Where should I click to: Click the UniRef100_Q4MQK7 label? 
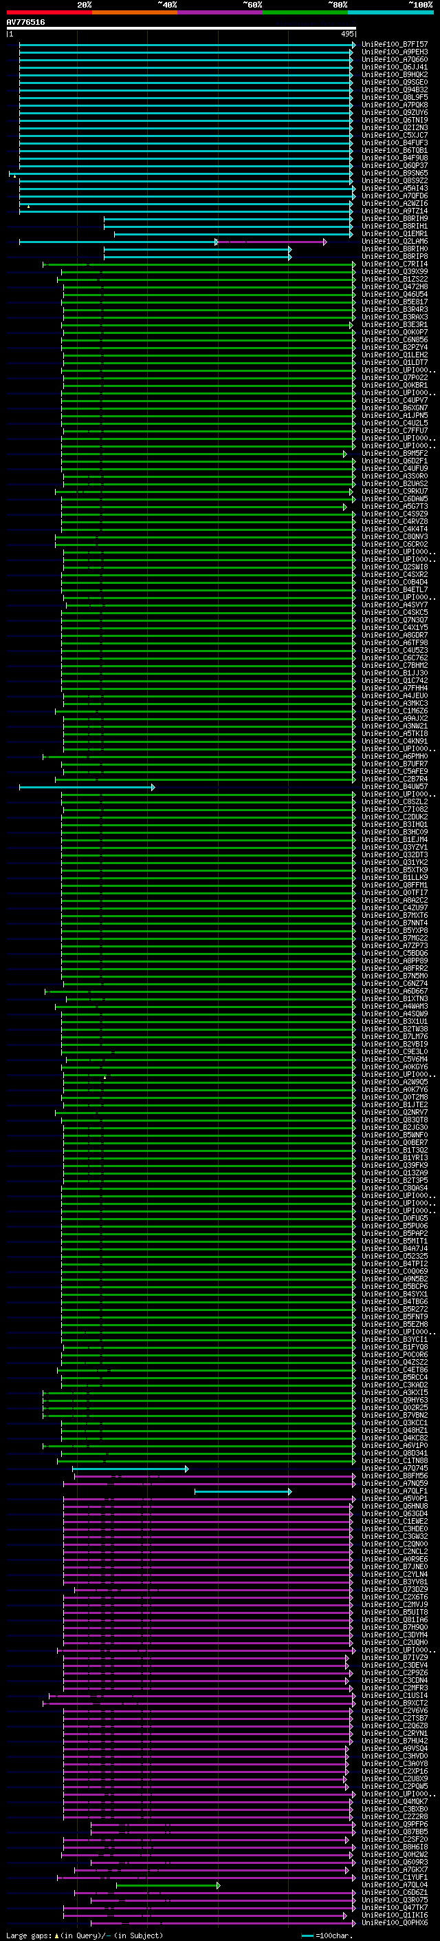394,1802
